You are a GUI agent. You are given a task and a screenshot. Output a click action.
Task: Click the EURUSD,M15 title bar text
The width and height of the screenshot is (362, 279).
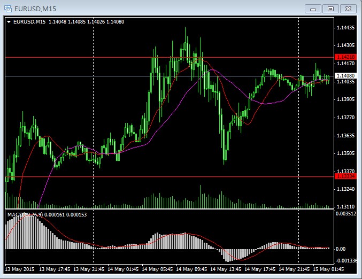point(37,9)
